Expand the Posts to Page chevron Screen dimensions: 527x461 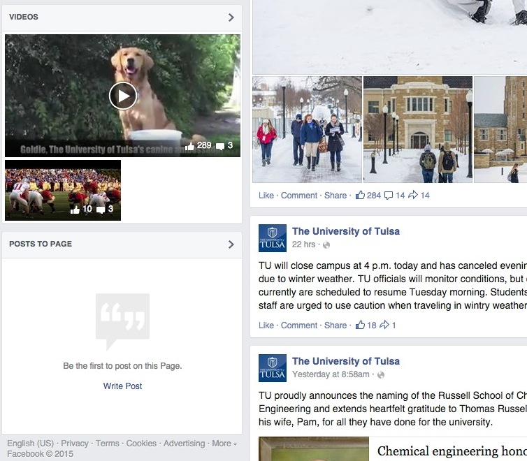pos(231,244)
